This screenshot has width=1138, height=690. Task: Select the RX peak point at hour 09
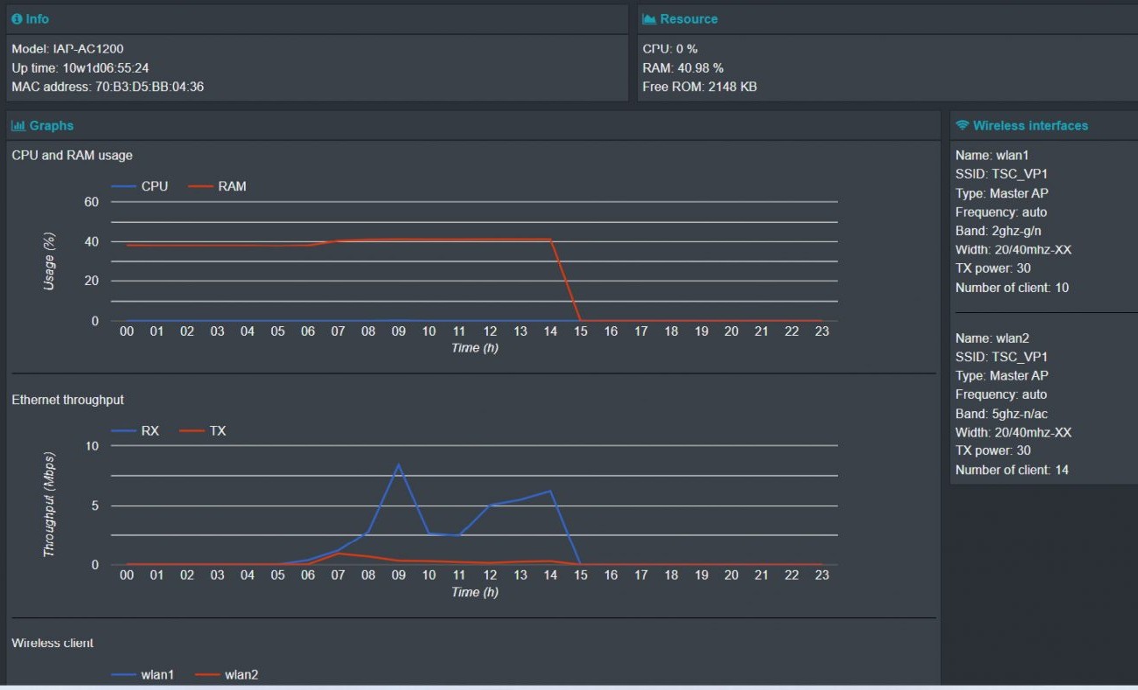tap(399, 464)
